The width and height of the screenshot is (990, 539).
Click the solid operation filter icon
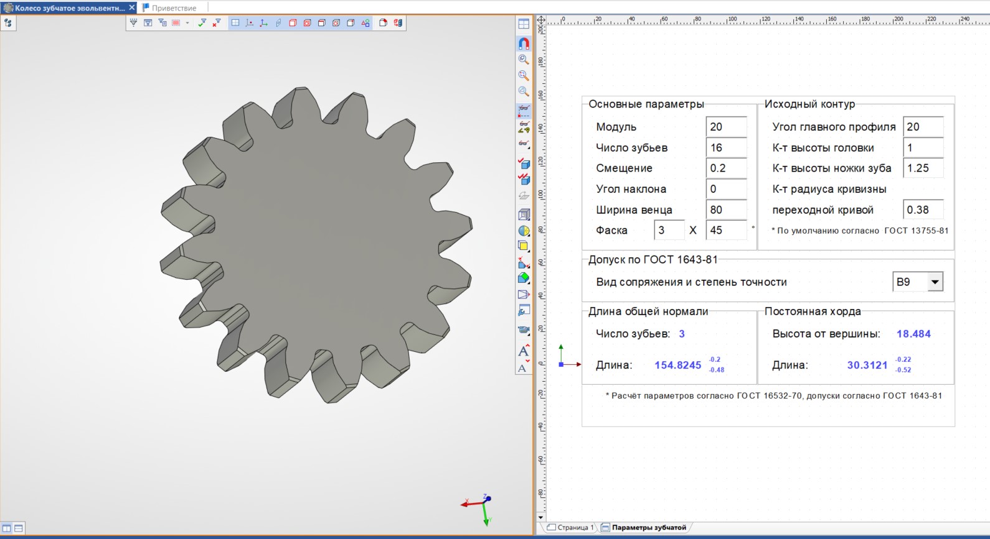384,23
